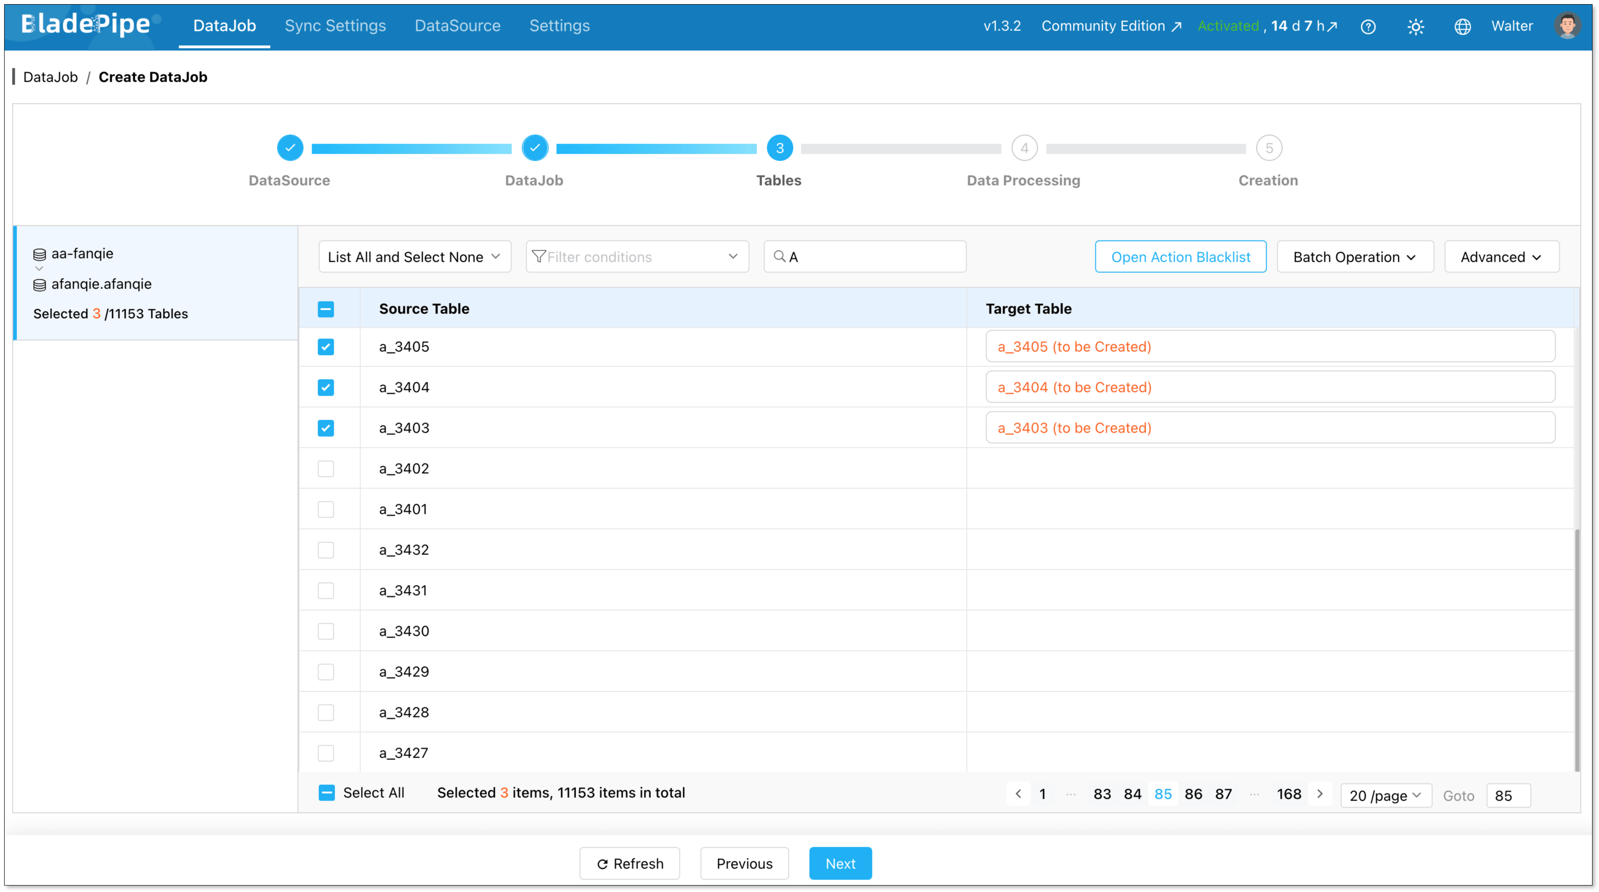The height and width of the screenshot is (892, 1599).
Task: Expand the Batch Operation dropdown
Action: 1354,256
